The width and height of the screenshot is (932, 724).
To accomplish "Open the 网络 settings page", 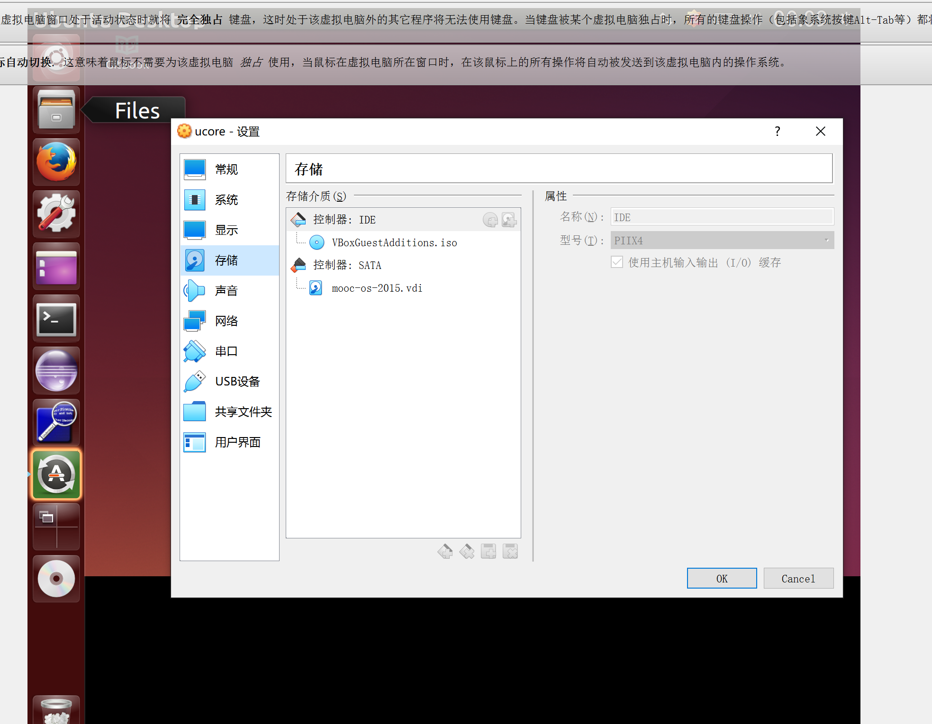I will click(x=227, y=321).
